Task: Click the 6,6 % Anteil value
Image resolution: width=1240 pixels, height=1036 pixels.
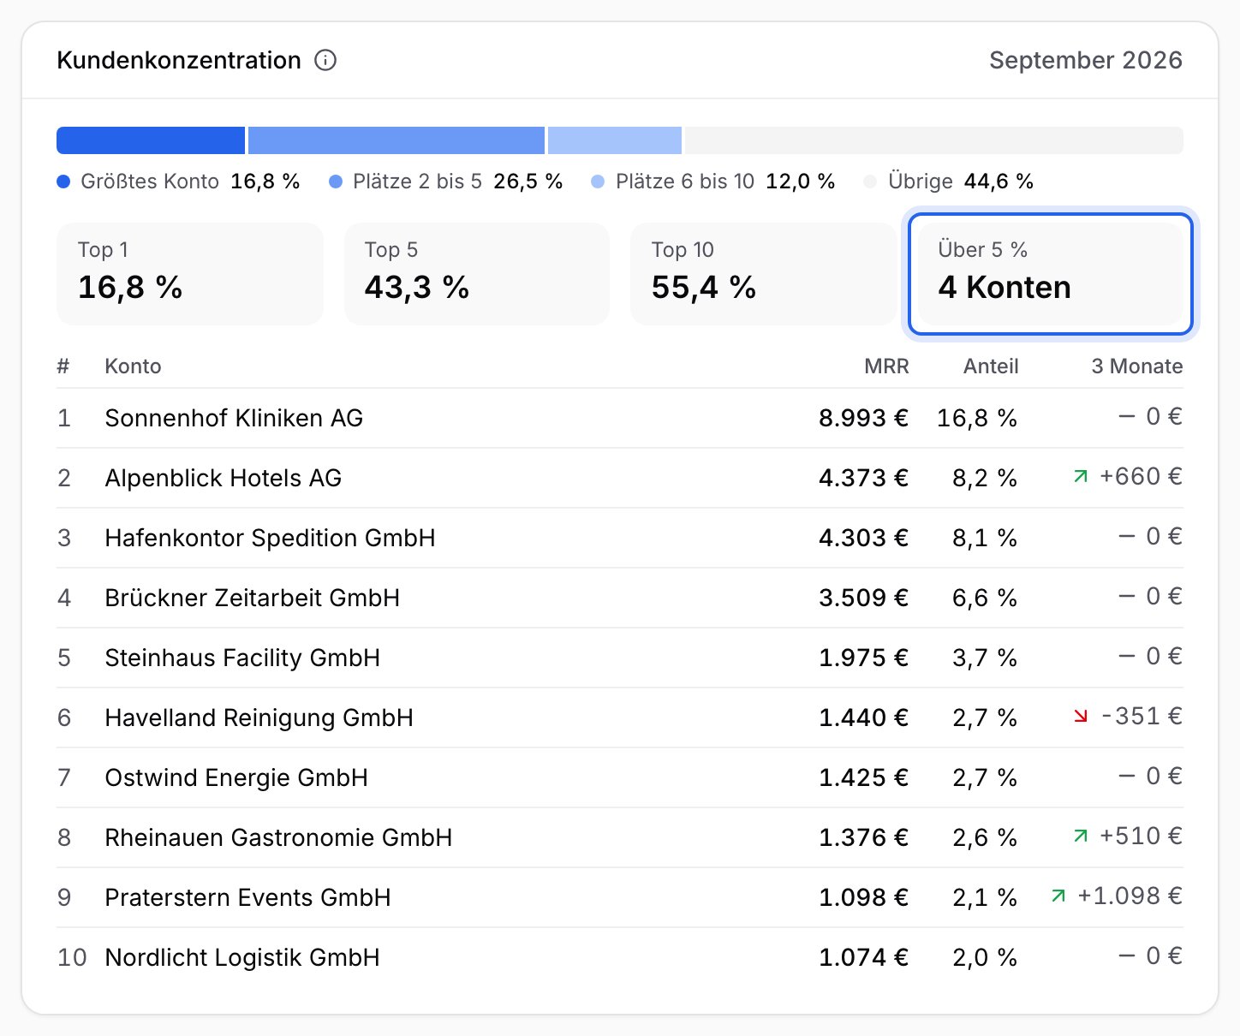Action: (985, 598)
